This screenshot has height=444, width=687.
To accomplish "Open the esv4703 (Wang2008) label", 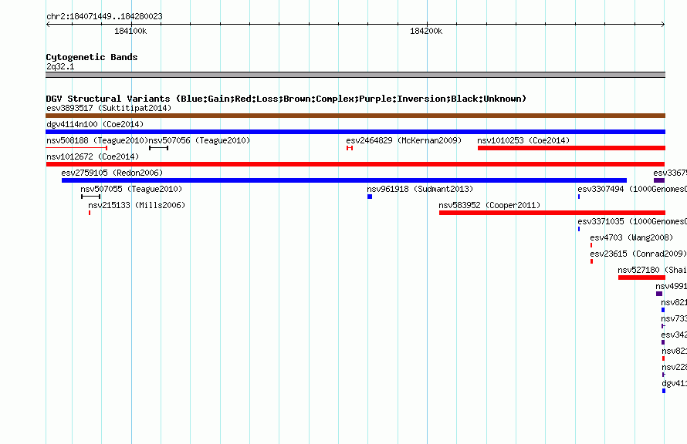I will point(631,237).
